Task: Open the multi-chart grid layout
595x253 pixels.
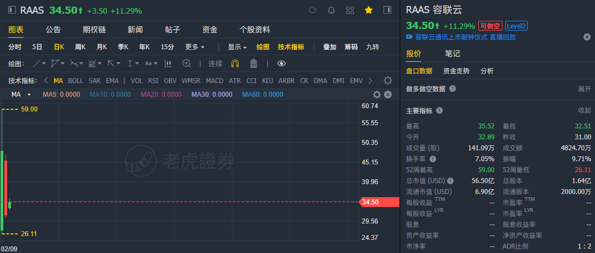Action: tap(350, 10)
